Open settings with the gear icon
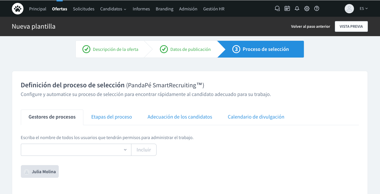 tap(306, 8)
